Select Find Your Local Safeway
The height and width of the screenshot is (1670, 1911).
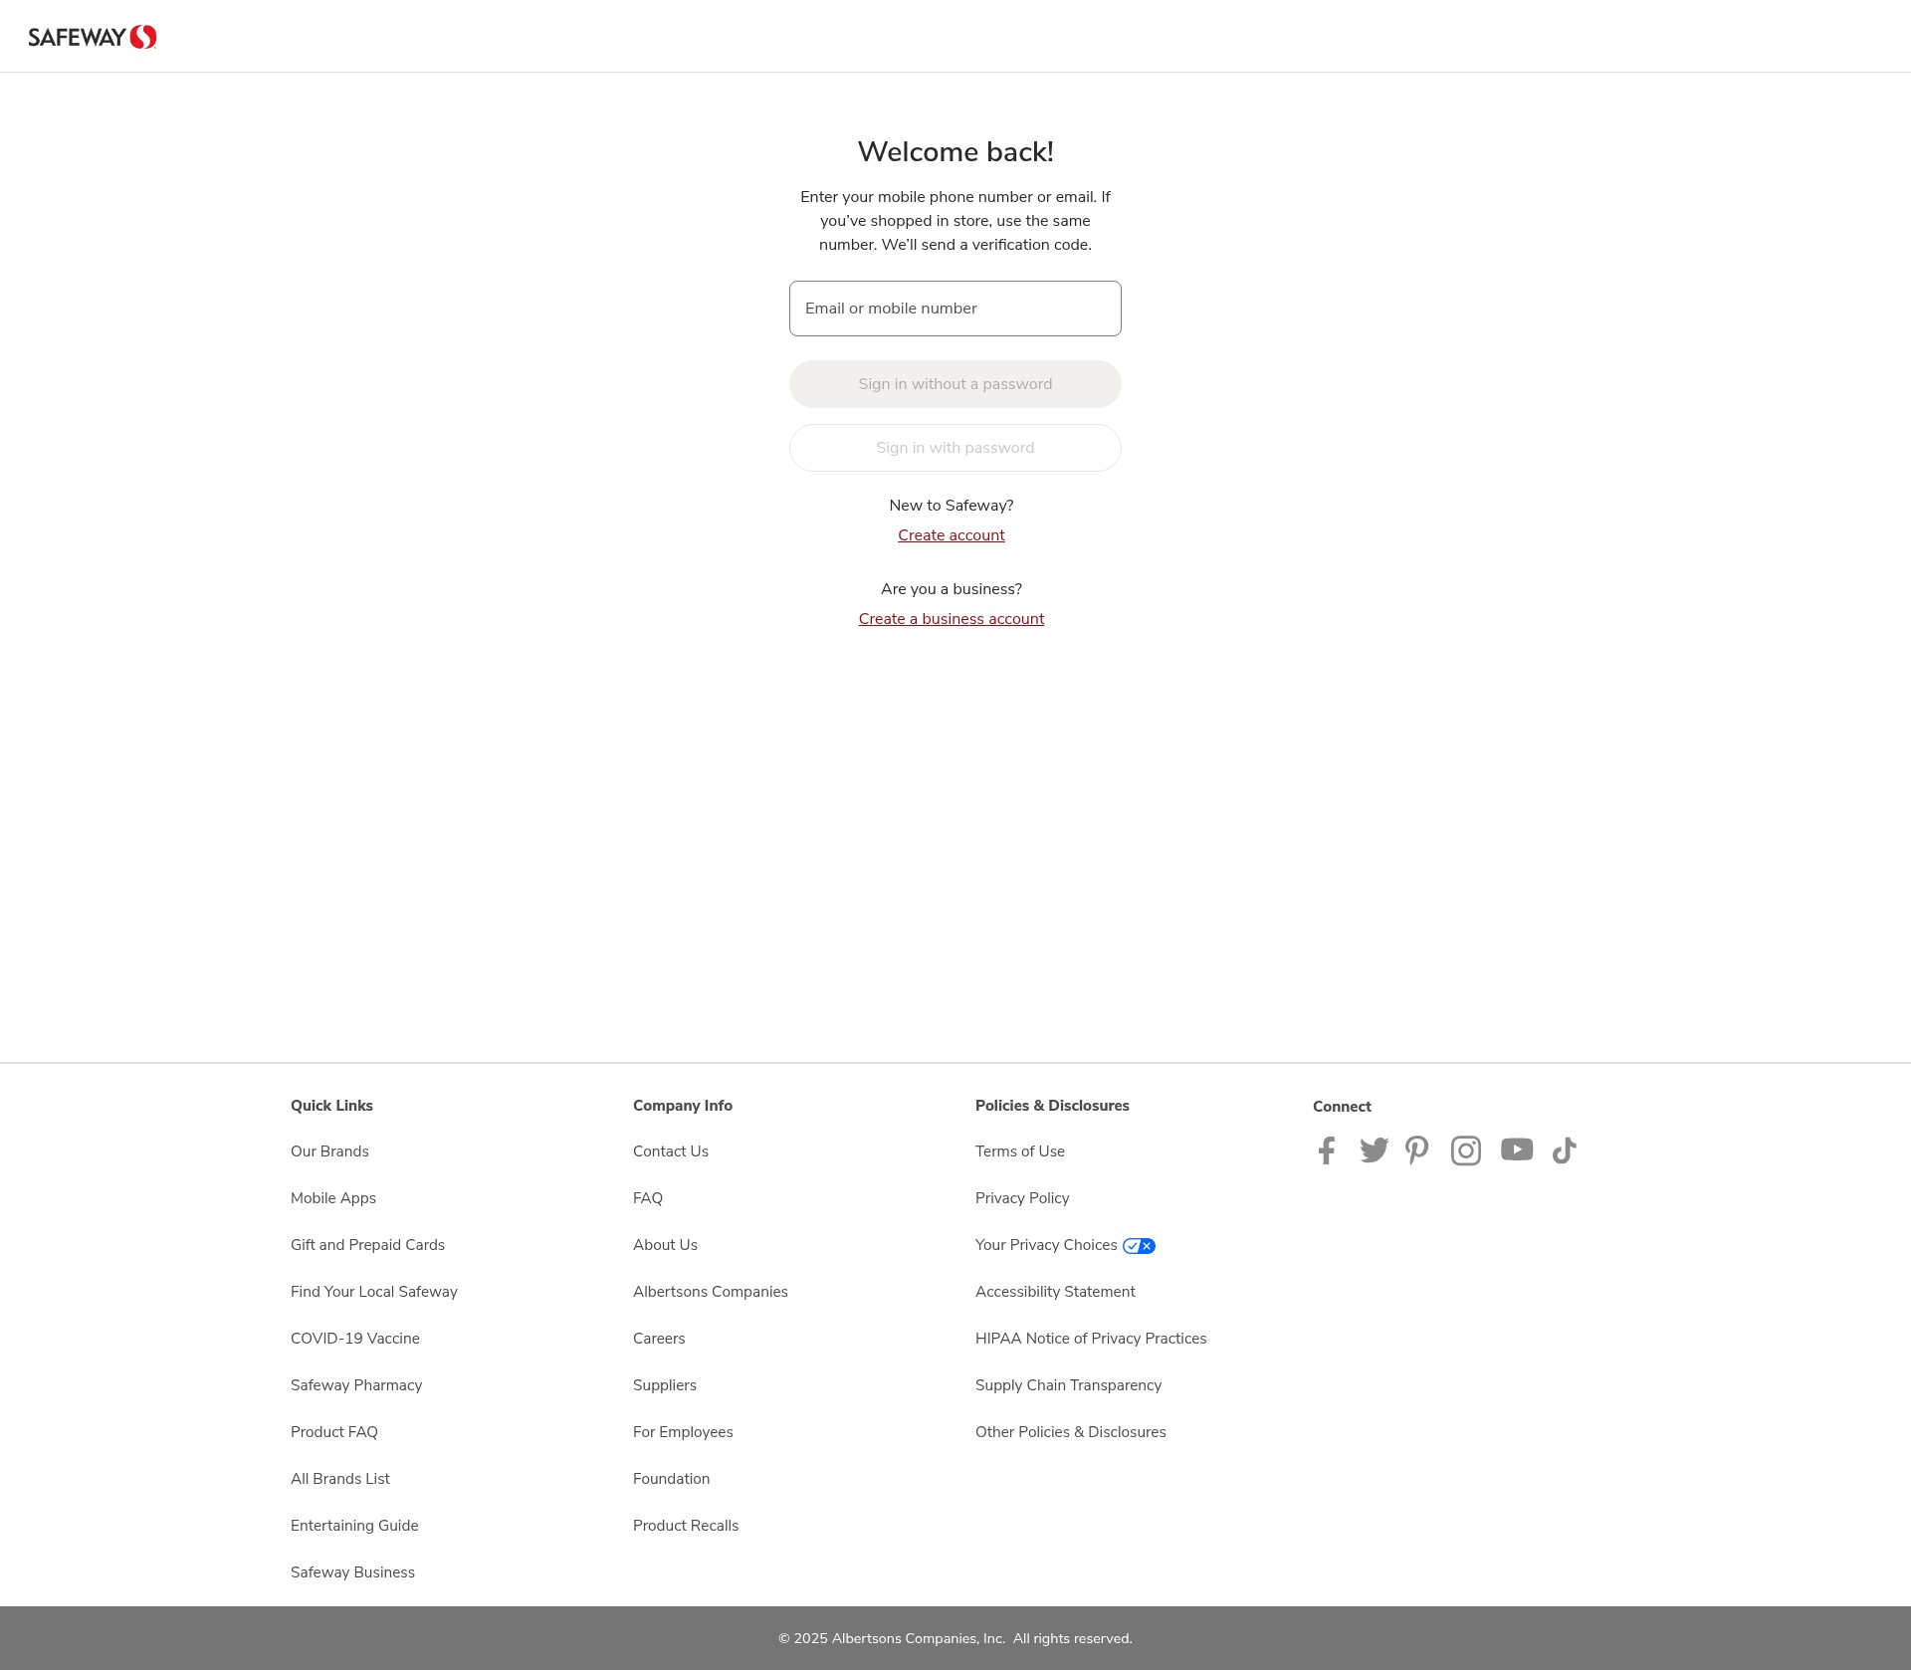pos(374,1292)
